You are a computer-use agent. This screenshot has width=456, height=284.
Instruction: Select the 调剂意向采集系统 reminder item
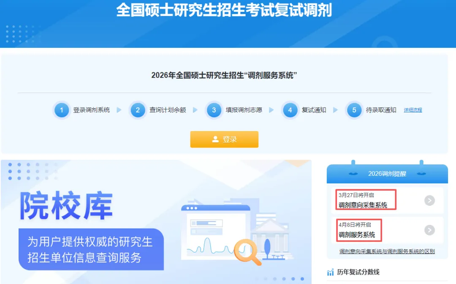[387, 200]
